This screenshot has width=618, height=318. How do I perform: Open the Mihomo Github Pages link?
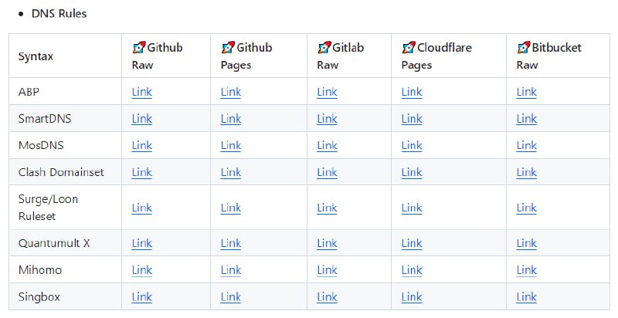(x=231, y=270)
